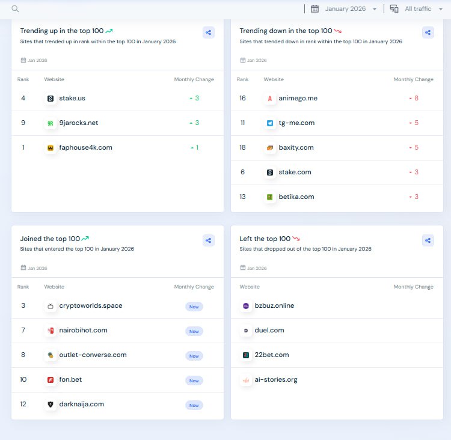The height and width of the screenshot is (440, 451).
Task: Open the betika.com link
Action: (x=296, y=197)
